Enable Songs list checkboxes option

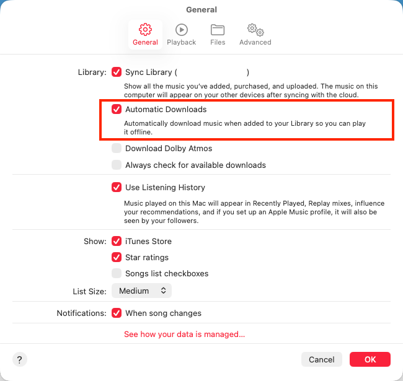point(117,273)
